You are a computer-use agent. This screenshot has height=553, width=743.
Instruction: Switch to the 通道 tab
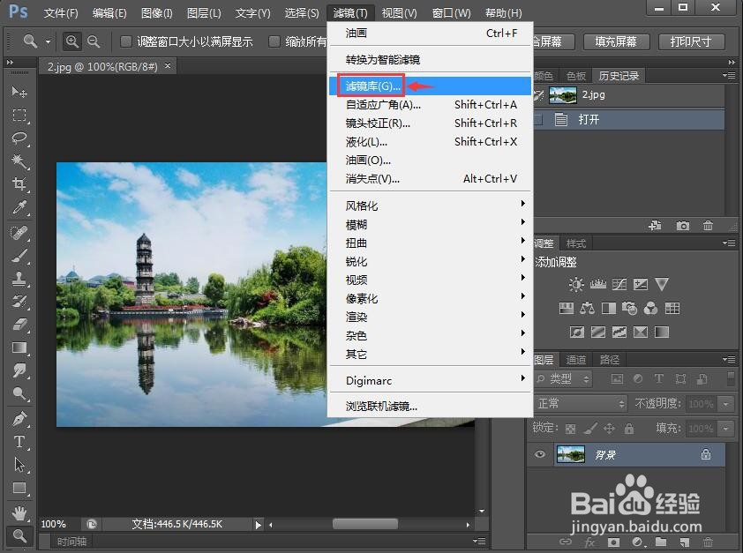574,359
